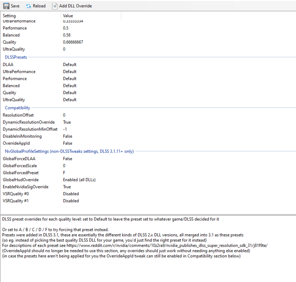
Task: Click the 'Or set to A / B / C' description line
Action: (x=55, y=230)
